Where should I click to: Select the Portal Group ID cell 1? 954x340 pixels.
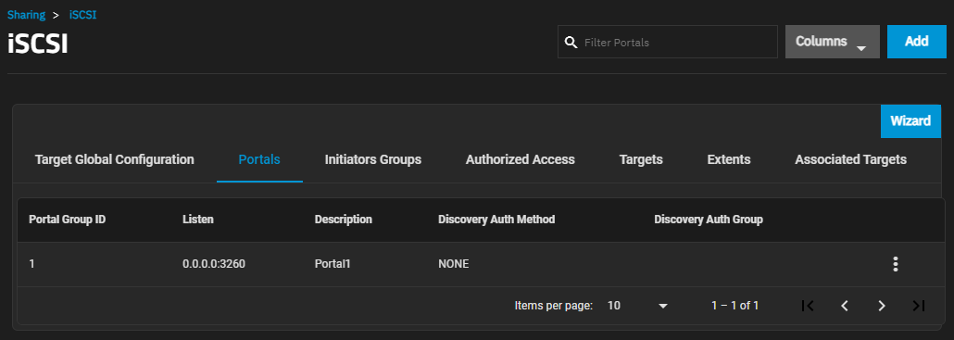[31, 264]
